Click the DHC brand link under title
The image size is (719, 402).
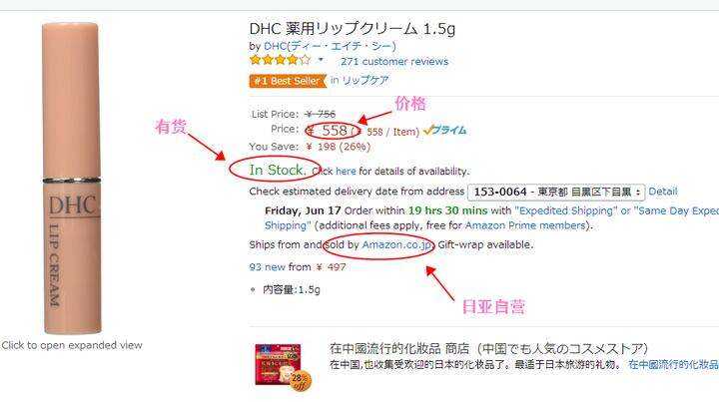coord(330,46)
